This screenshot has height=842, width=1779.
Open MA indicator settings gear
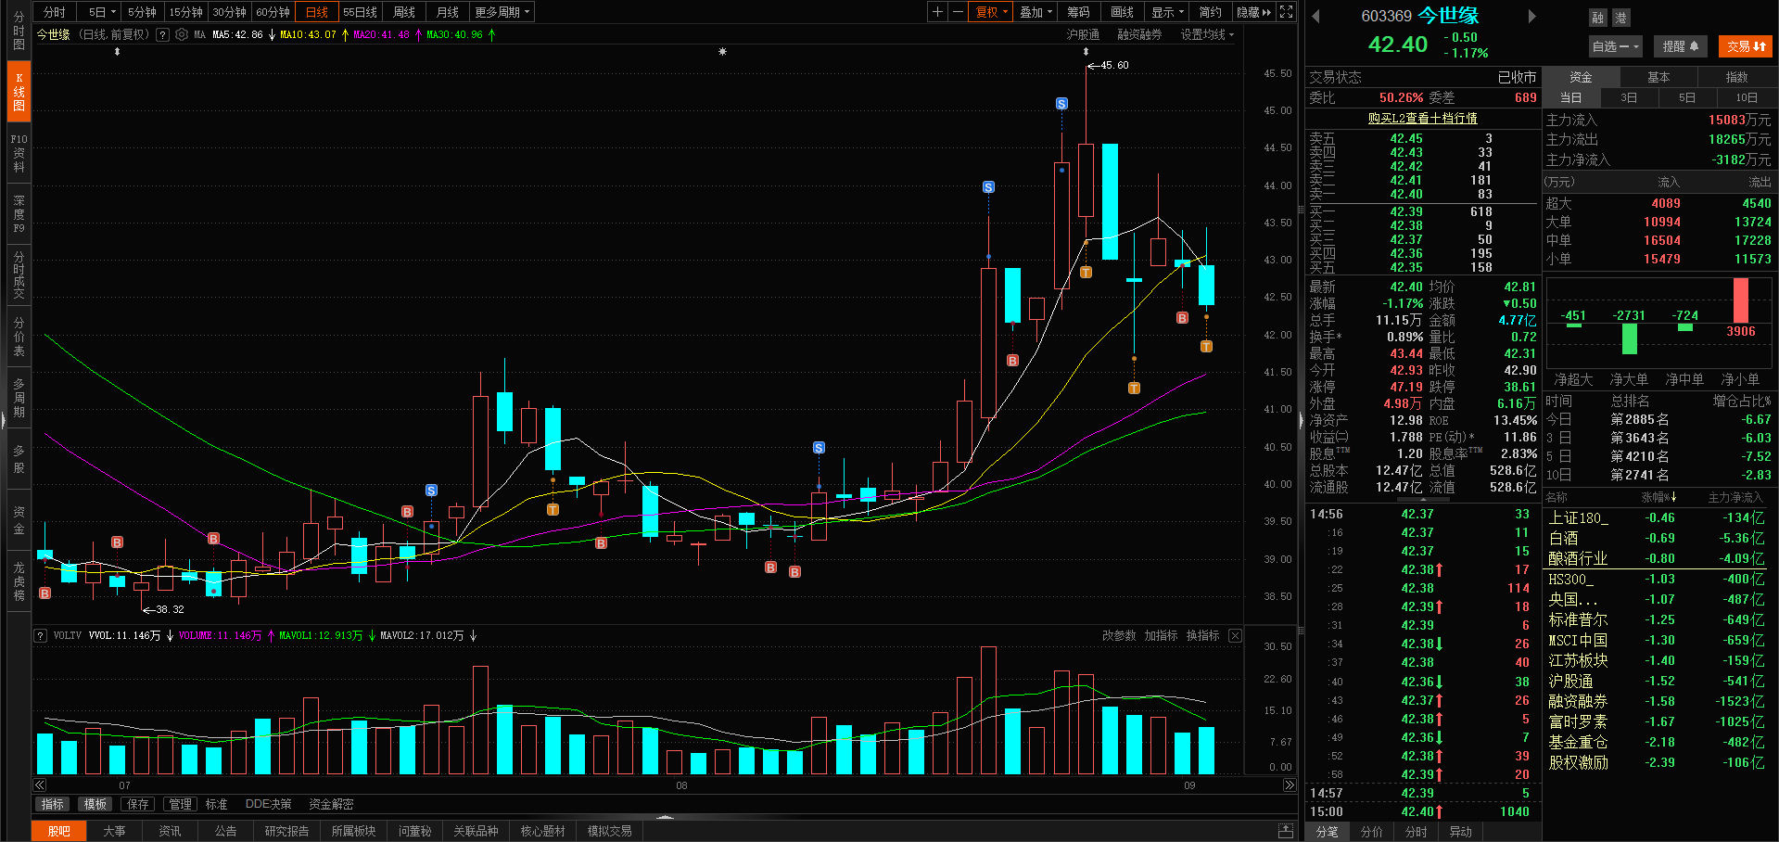[x=182, y=35]
